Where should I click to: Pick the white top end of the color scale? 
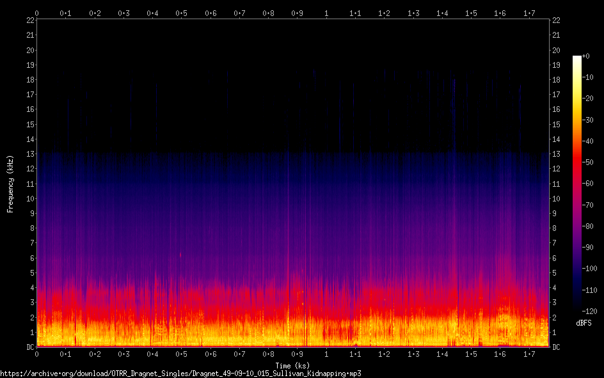[x=577, y=58]
